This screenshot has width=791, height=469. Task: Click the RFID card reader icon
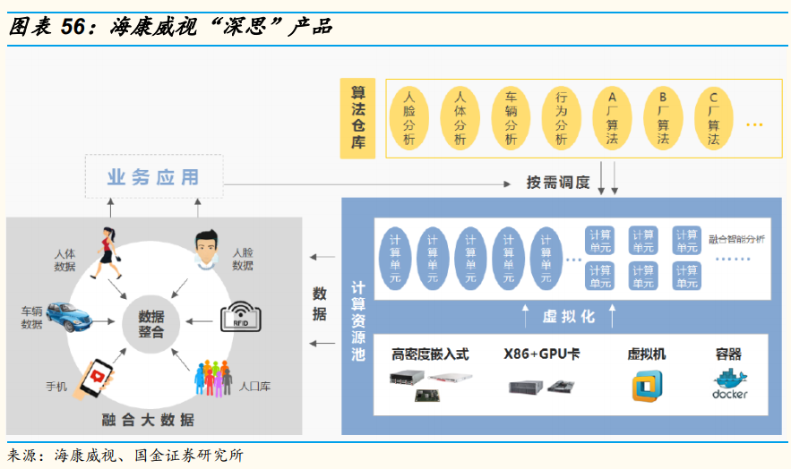[241, 317]
